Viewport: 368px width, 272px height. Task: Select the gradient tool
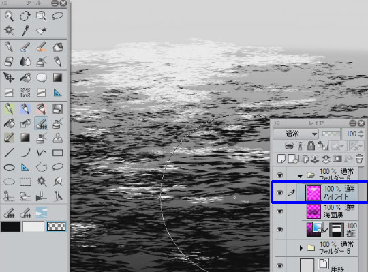tap(57, 78)
